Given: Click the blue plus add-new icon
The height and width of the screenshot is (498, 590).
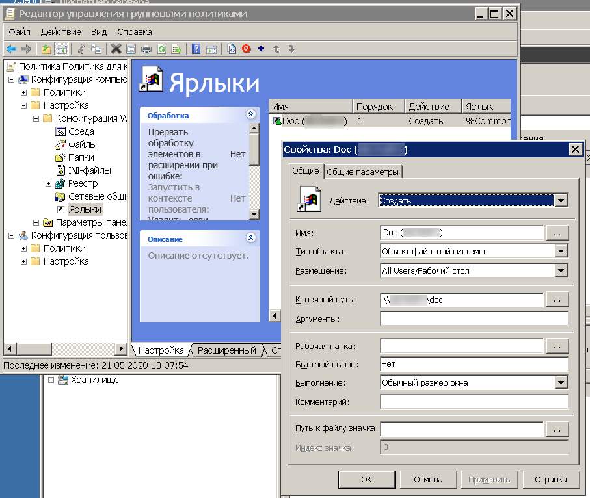Looking at the screenshot, I should (x=261, y=49).
